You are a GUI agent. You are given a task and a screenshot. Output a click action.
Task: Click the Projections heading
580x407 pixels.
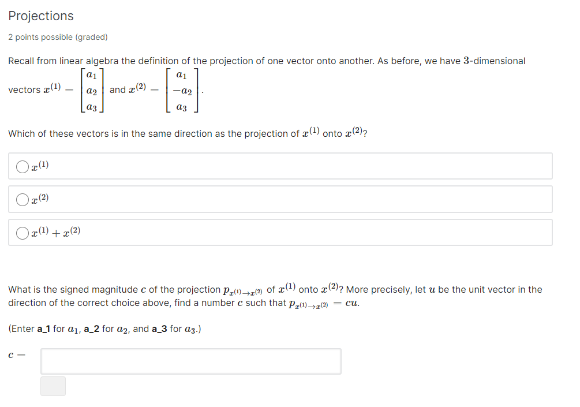tap(40, 16)
